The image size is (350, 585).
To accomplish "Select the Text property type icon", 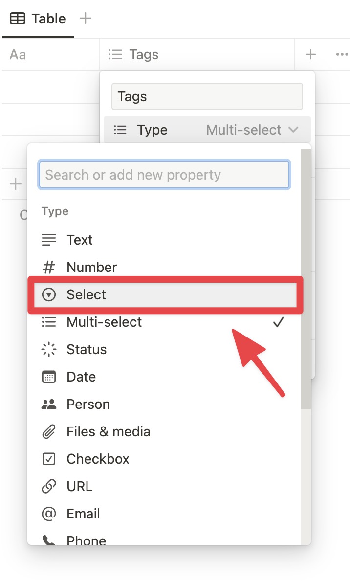I will pos(49,240).
